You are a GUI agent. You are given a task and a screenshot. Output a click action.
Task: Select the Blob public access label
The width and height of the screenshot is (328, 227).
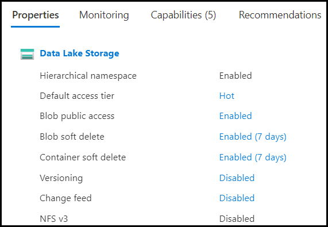click(x=77, y=116)
